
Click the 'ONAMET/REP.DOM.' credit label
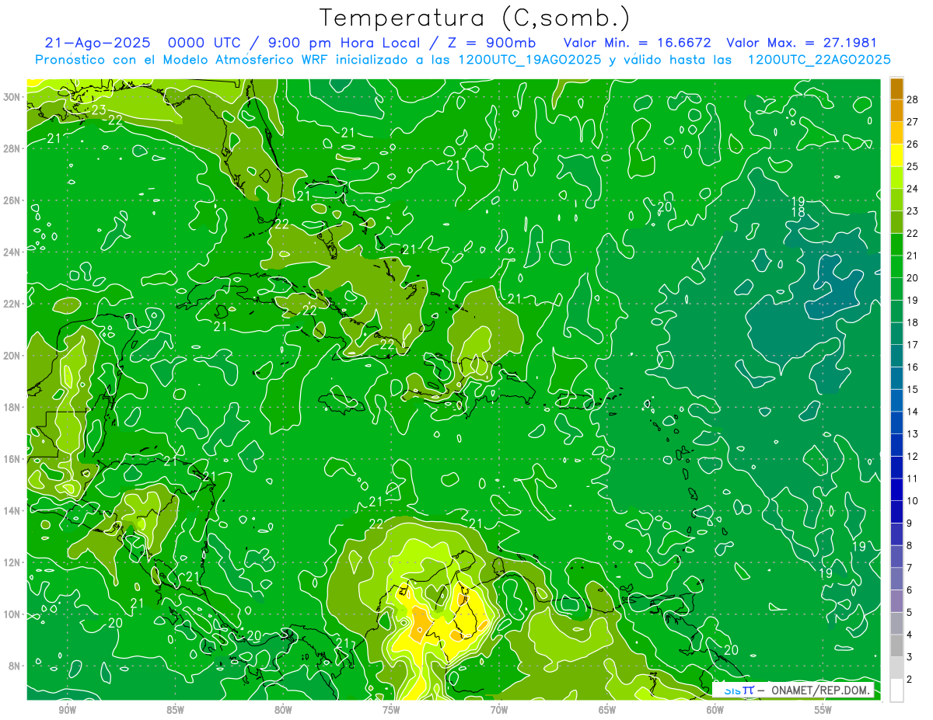click(820, 690)
